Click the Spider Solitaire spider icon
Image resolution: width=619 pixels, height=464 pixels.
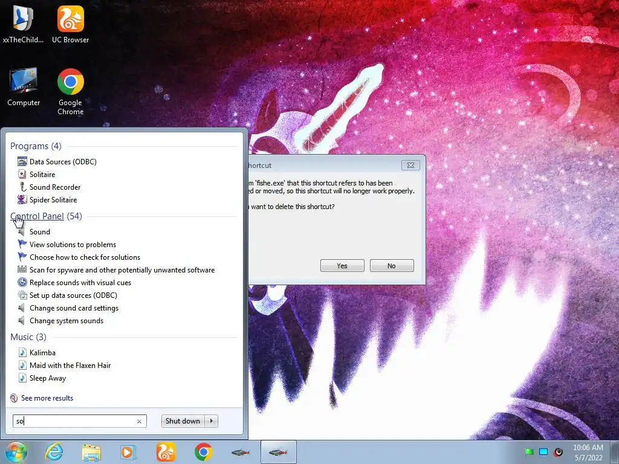click(22, 199)
